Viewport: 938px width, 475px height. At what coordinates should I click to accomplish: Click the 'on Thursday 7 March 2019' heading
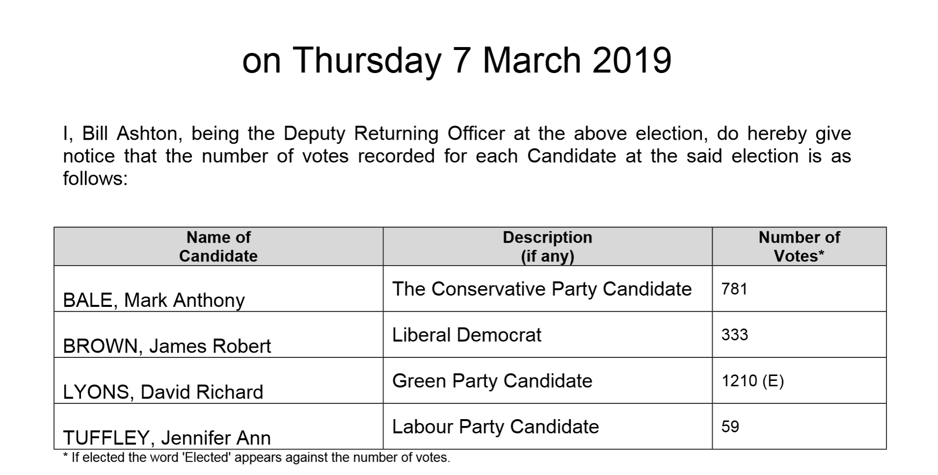457,61
